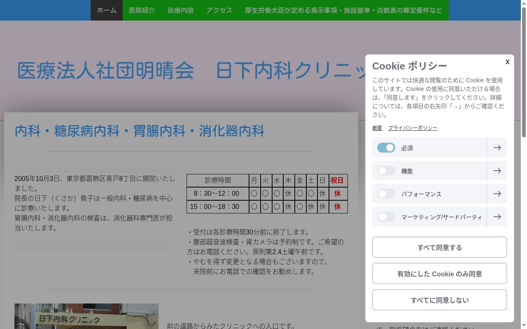Image resolution: width=527 pixels, height=329 pixels.
Task: Open the ホーム menu item
Action: coord(107,10)
